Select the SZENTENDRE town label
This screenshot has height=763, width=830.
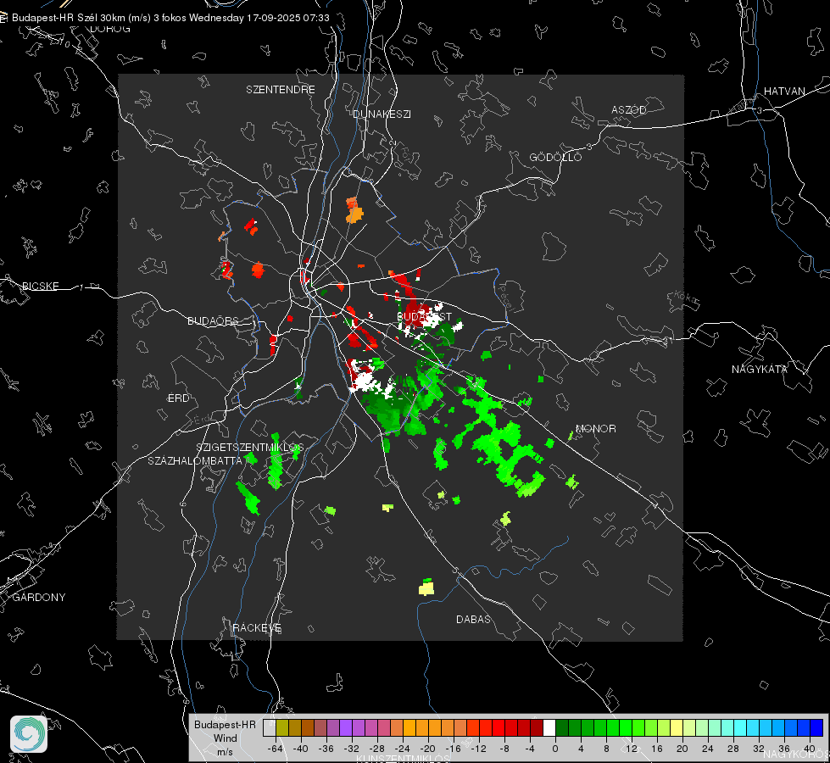(x=281, y=90)
